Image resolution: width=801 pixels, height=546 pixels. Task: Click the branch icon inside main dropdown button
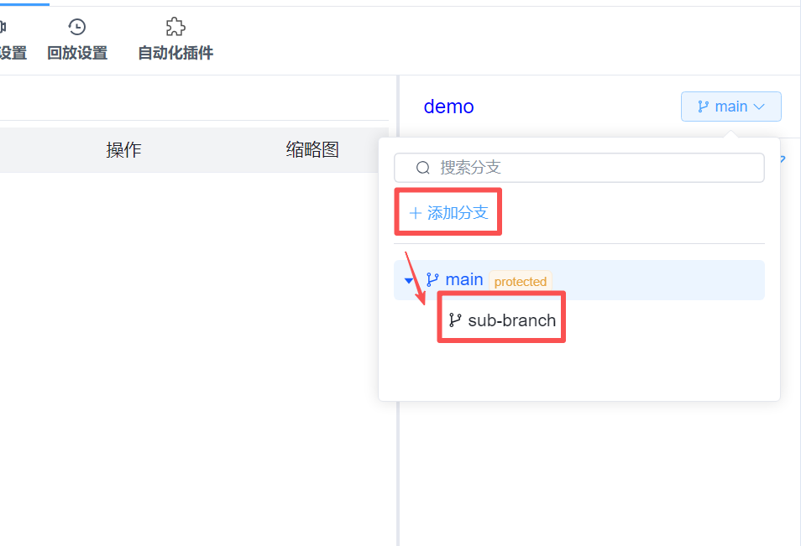click(703, 107)
